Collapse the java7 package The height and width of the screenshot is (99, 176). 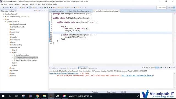[10, 53]
